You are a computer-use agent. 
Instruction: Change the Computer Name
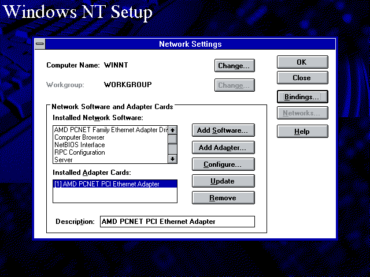tap(235, 65)
